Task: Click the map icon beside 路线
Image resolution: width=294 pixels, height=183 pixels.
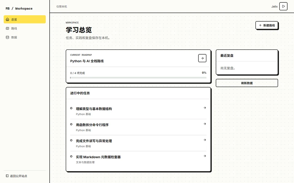Action: pyautogui.click(x=7, y=28)
